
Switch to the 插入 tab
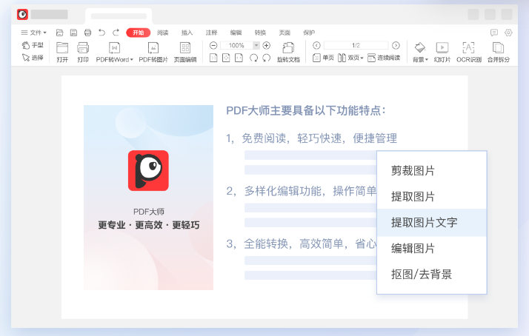click(187, 33)
